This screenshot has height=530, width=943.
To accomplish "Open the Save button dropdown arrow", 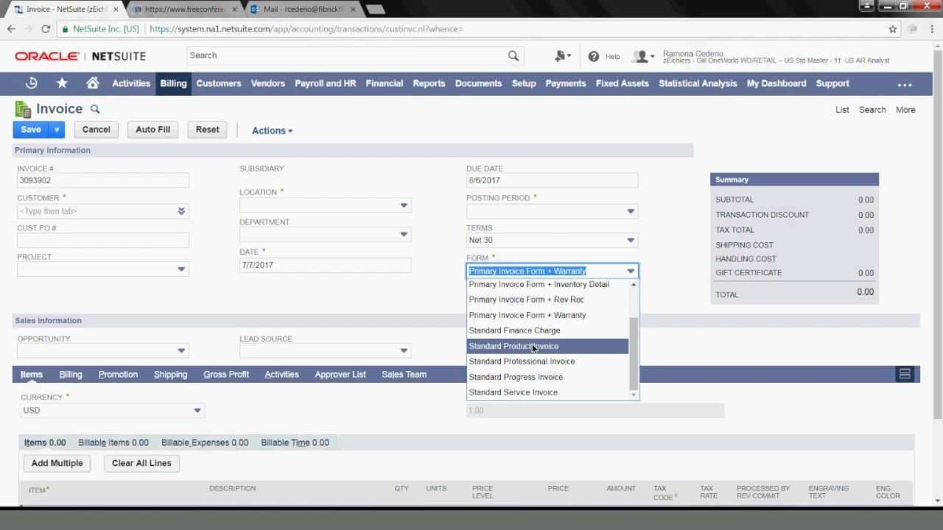I will [x=57, y=130].
